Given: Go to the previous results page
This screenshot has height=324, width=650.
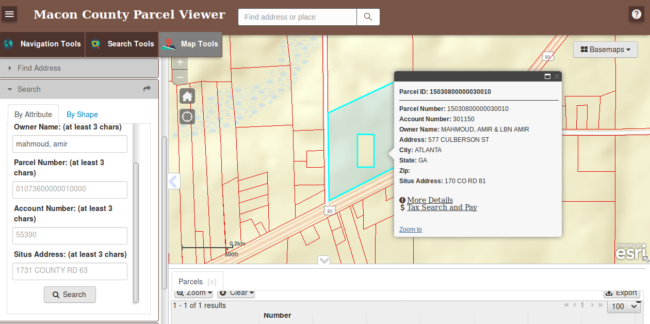Looking at the screenshot, I should pos(575,305).
